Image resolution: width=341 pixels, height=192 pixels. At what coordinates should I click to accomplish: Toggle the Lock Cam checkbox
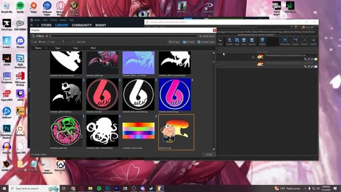pos(74,42)
